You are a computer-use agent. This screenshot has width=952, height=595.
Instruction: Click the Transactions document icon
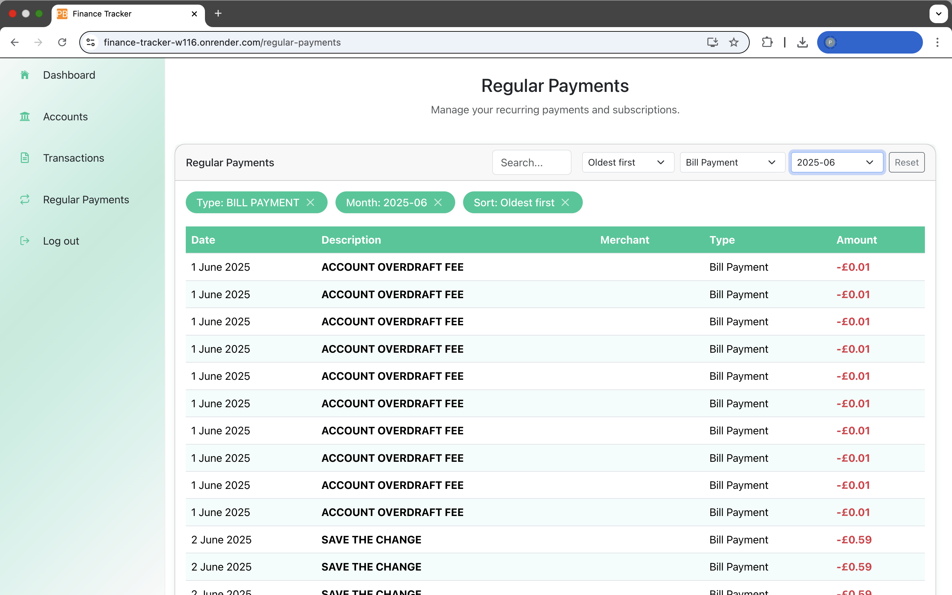tap(25, 158)
